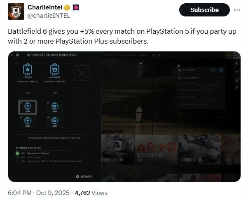Go back using the panel's left chevron
Image resolution: width=248 pixels, height=202 pixels.
pos(12,55)
